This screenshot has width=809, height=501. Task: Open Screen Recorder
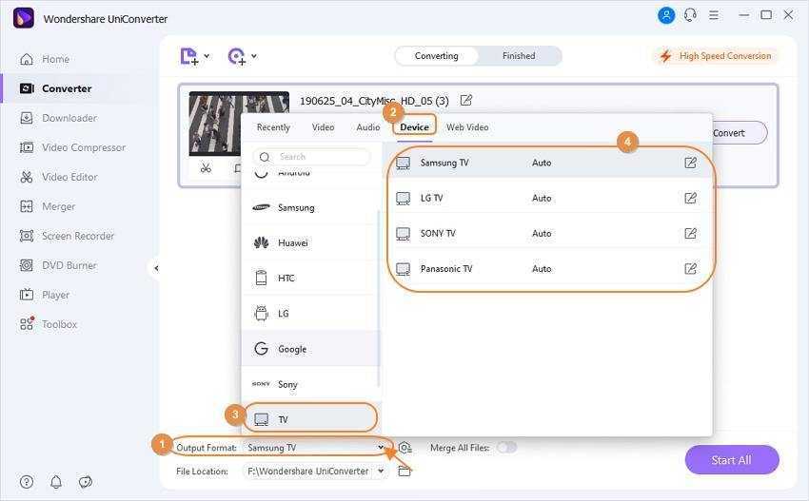[x=67, y=236]
